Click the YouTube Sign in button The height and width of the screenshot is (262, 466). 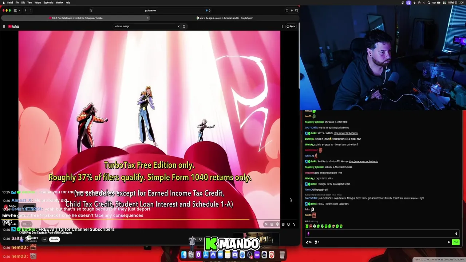291,26
